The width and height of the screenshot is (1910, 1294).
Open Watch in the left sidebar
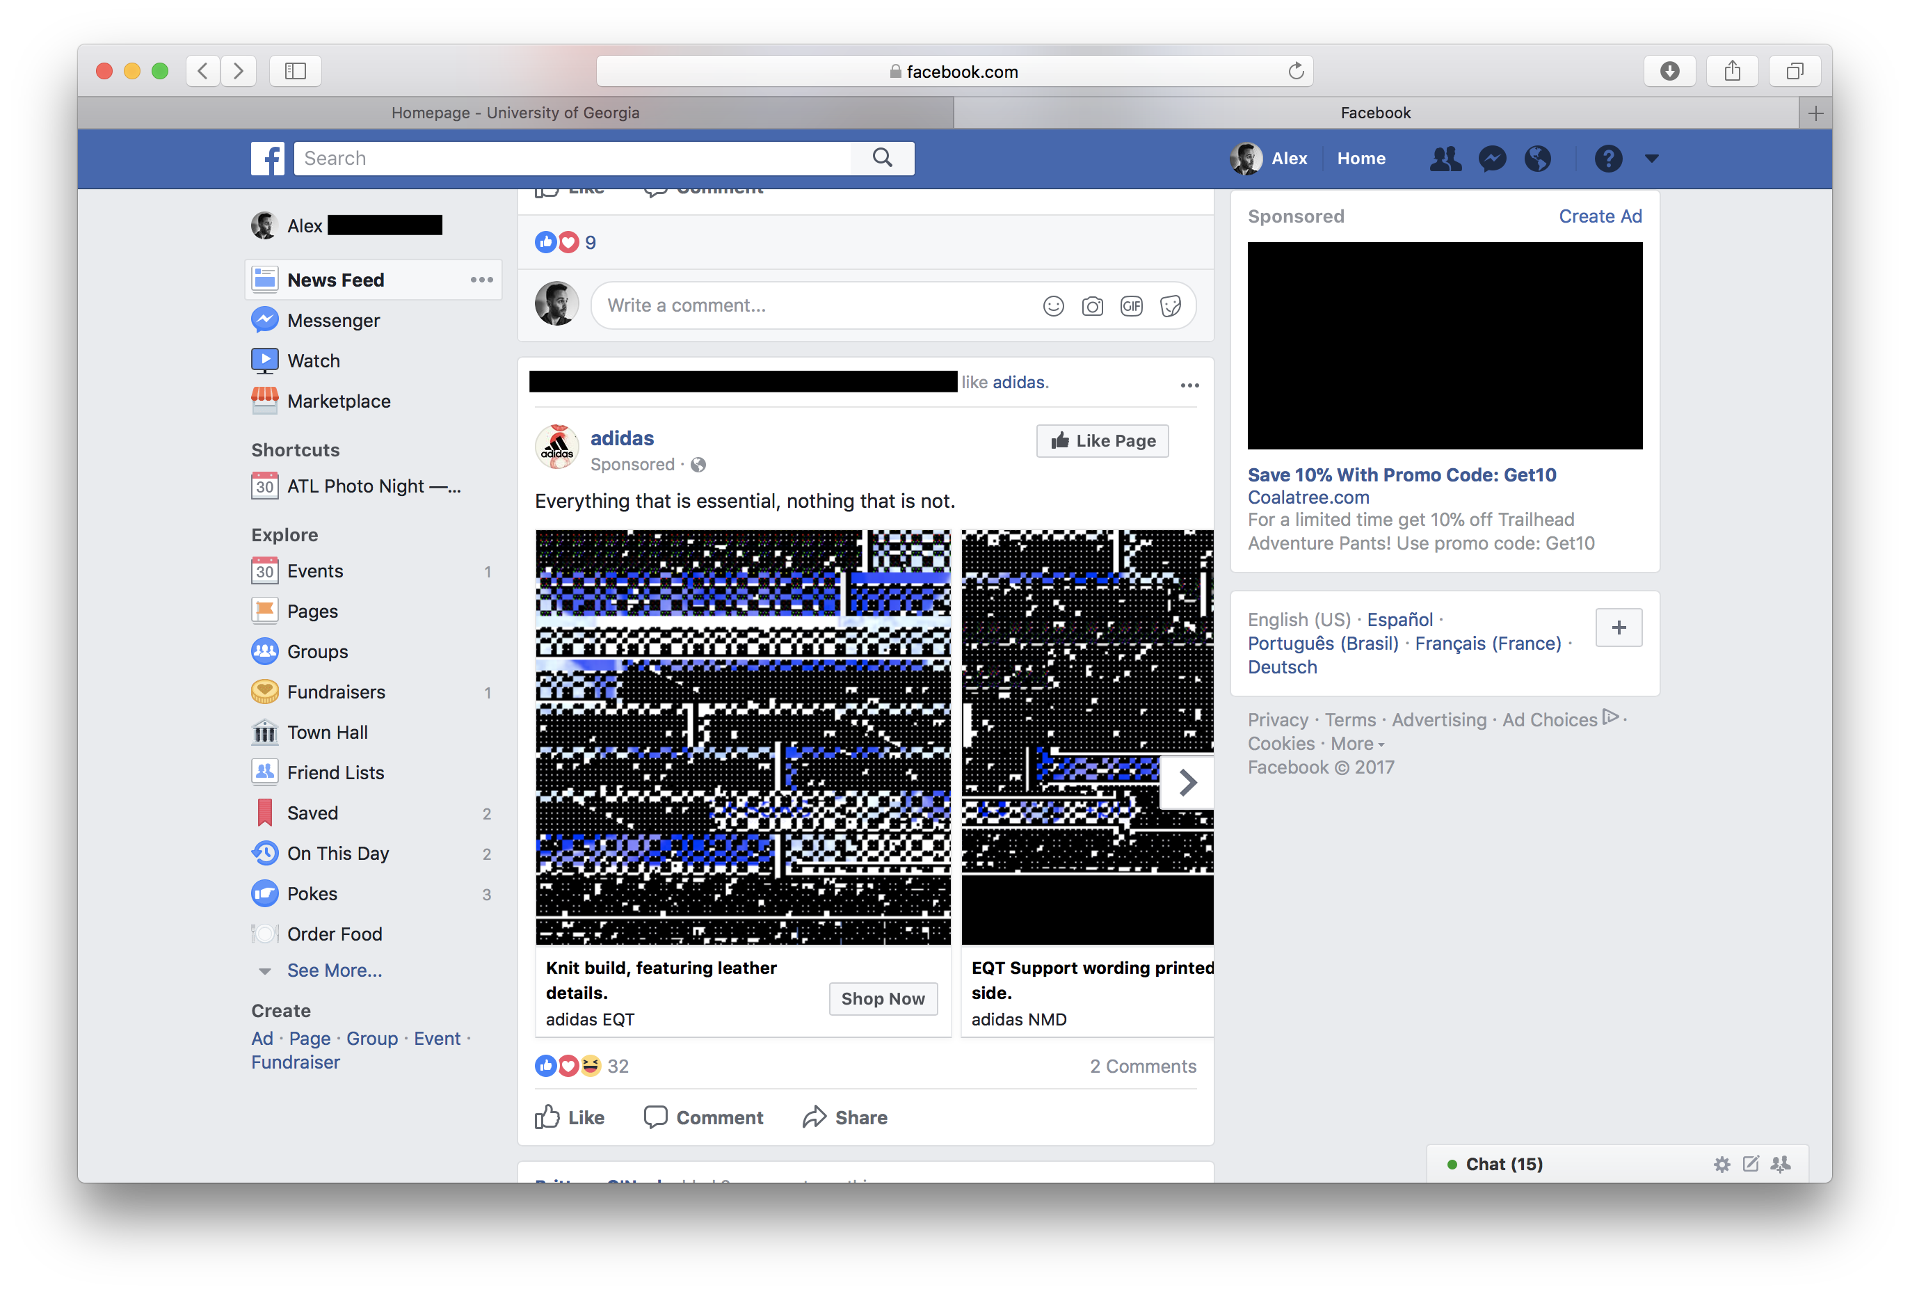tap(313, 360)
